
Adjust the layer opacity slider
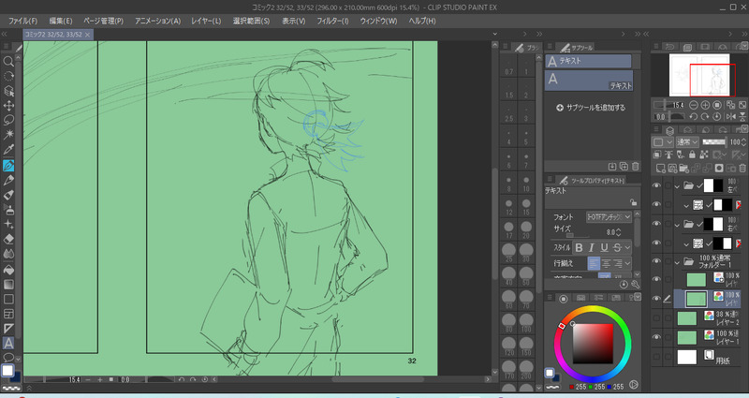click(714, 142)
